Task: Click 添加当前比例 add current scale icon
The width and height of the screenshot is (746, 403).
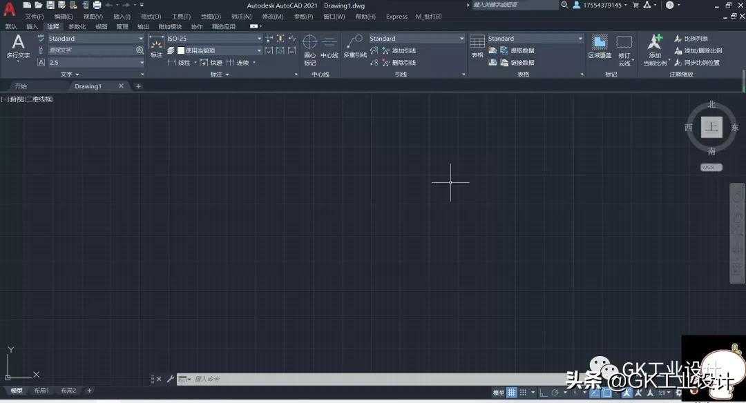Action: [655, 50]
